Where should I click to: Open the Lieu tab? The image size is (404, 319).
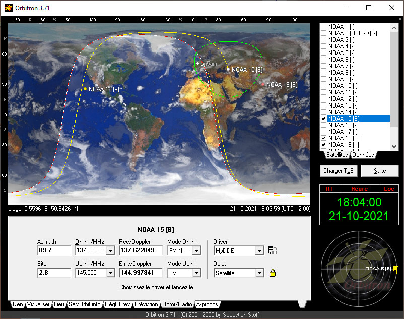tap(59, 304)
